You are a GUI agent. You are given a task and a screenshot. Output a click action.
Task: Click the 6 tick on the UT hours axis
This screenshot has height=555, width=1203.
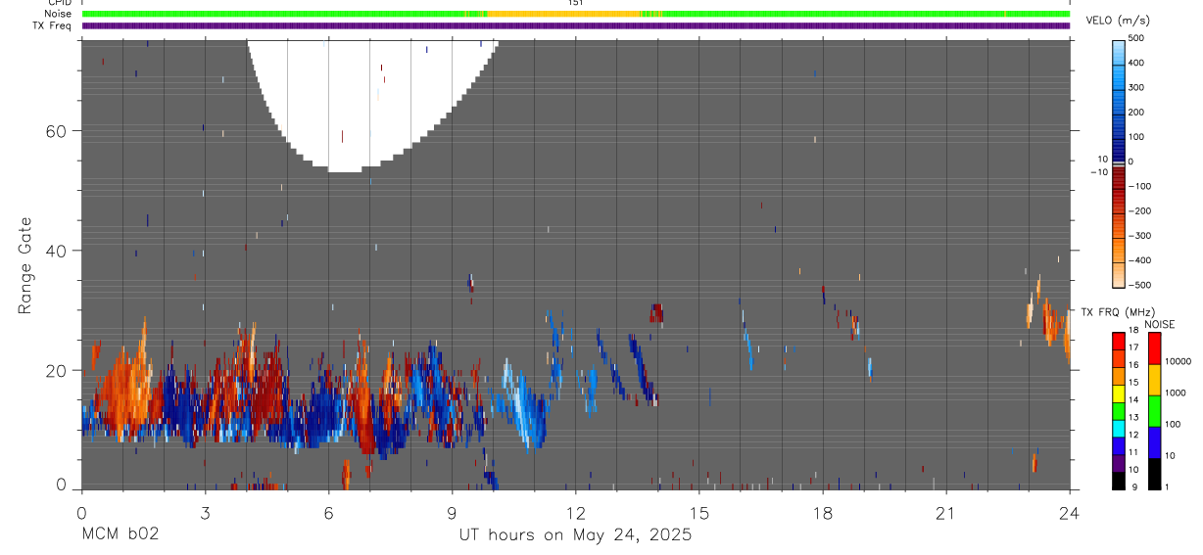329,513
